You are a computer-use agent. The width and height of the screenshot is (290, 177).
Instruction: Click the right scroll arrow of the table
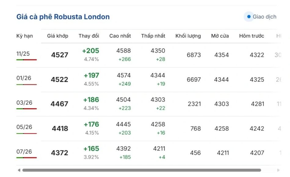click(278, 170)
